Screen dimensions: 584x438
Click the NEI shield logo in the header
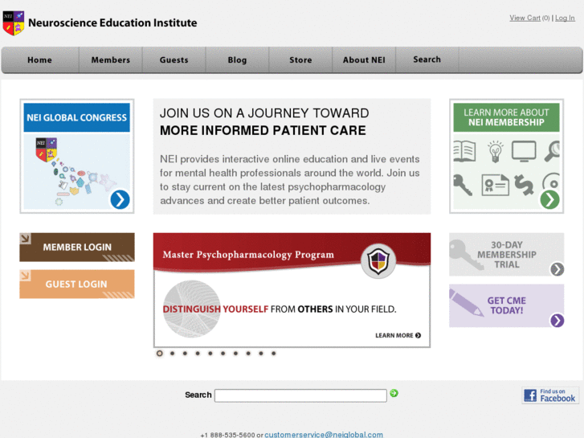coord(14,23)
